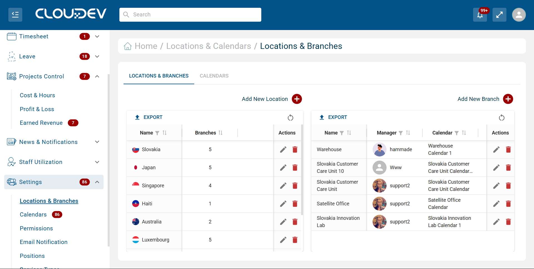The image size is (534, 269).
Task: Open the user profile avatar
Action: tap(519, 15)
